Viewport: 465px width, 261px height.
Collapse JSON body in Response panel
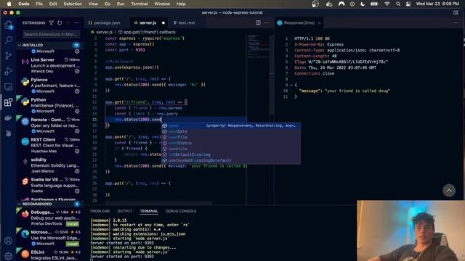click(291, 85)
